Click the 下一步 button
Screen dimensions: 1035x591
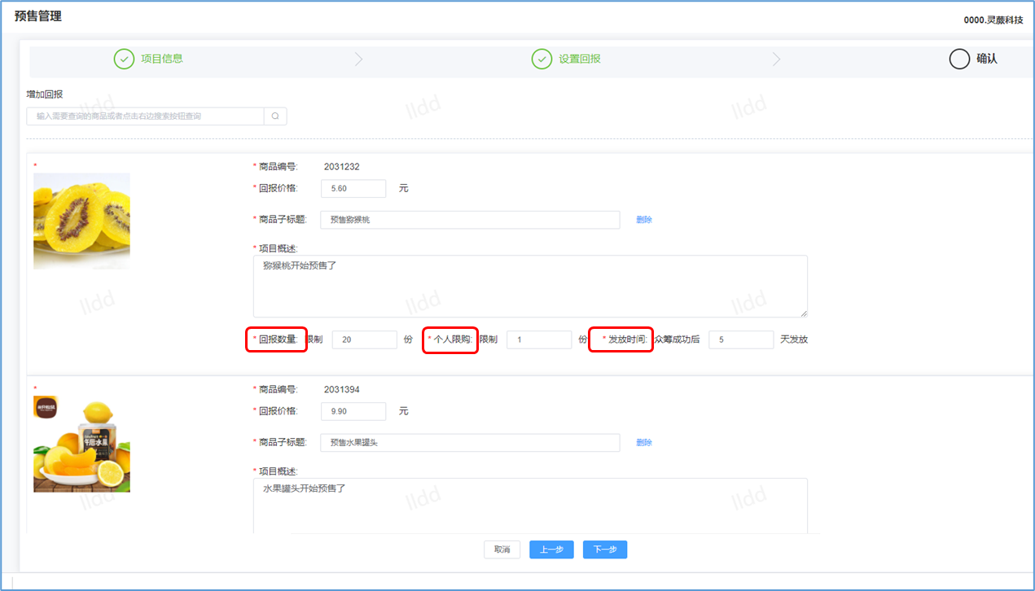(x=605, y=549)
